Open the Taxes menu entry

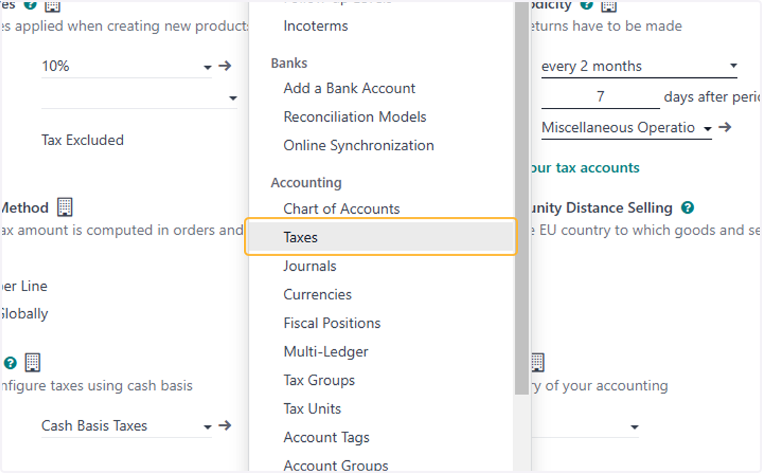pyautogui.click(x=381, y=237)
